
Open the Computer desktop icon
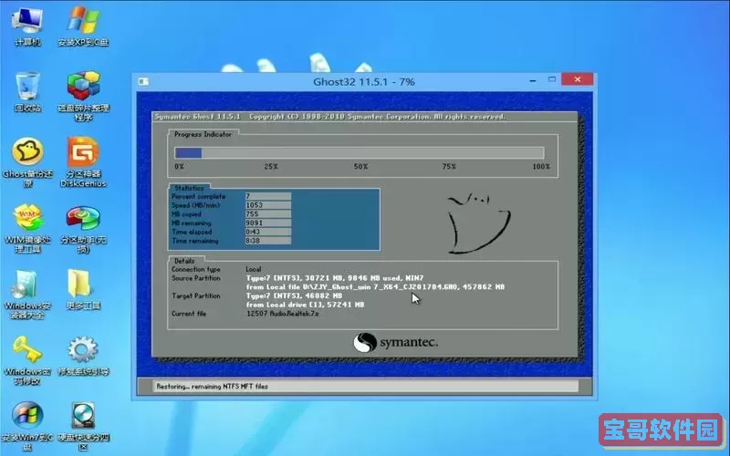click(x=26, y=20)
